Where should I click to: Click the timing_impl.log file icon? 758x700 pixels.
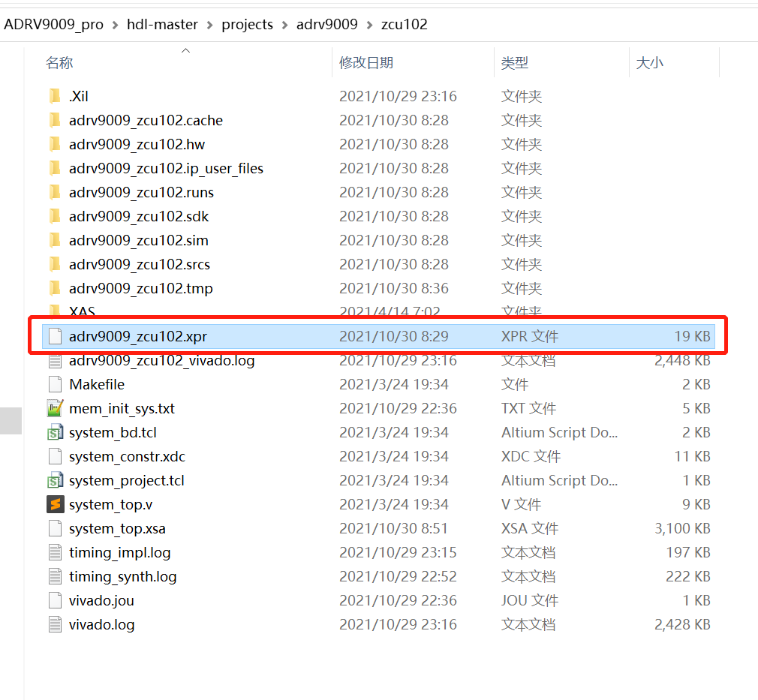pyautogui.click(x=55, y=552)
